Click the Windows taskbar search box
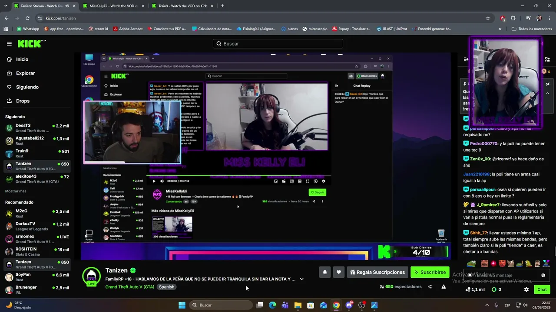Viewport: 556px width, 312px height. [221, 305]
